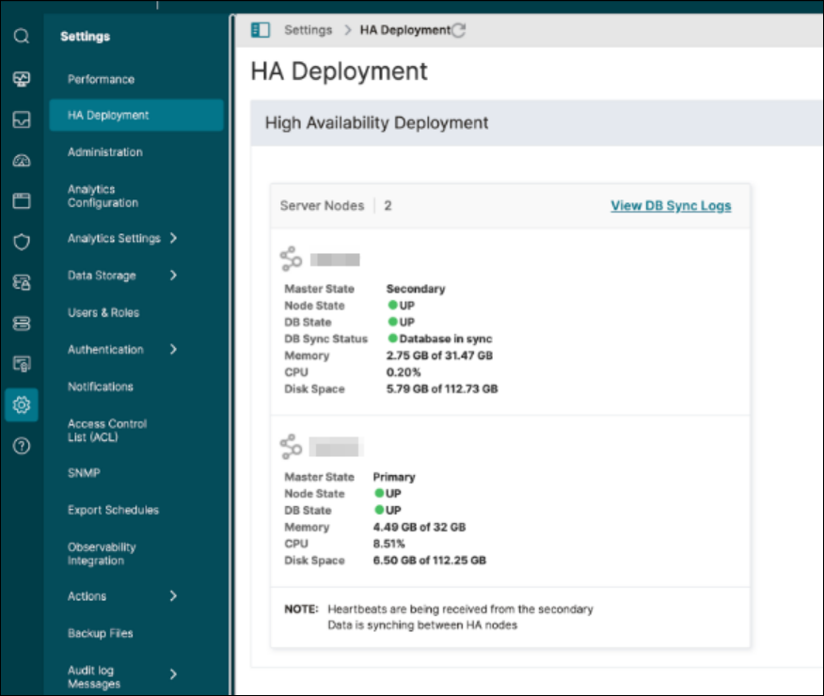Expand the Actions submenu

pyautogui.click(x=173, y=596)
